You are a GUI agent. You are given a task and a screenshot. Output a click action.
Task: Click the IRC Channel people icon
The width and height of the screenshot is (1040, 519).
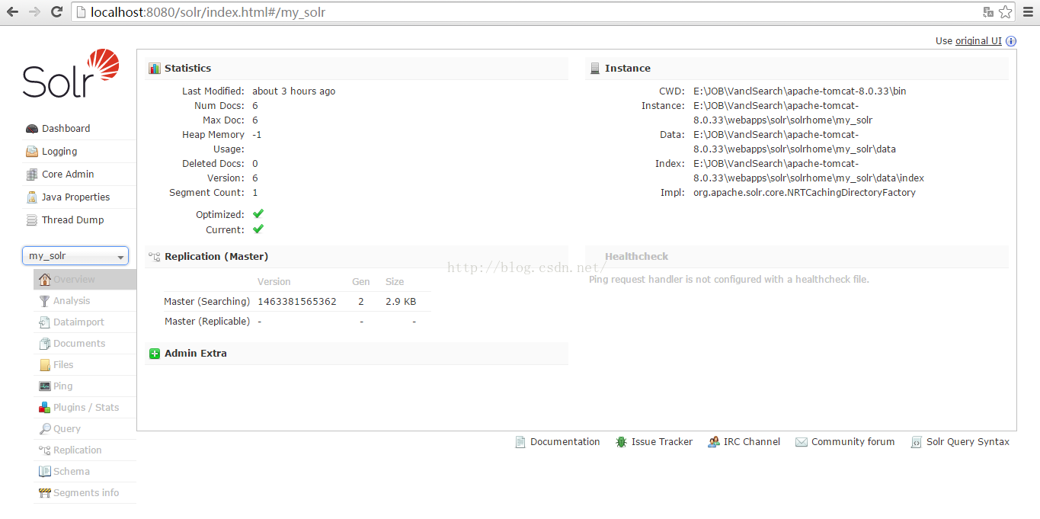coord(714,442)
